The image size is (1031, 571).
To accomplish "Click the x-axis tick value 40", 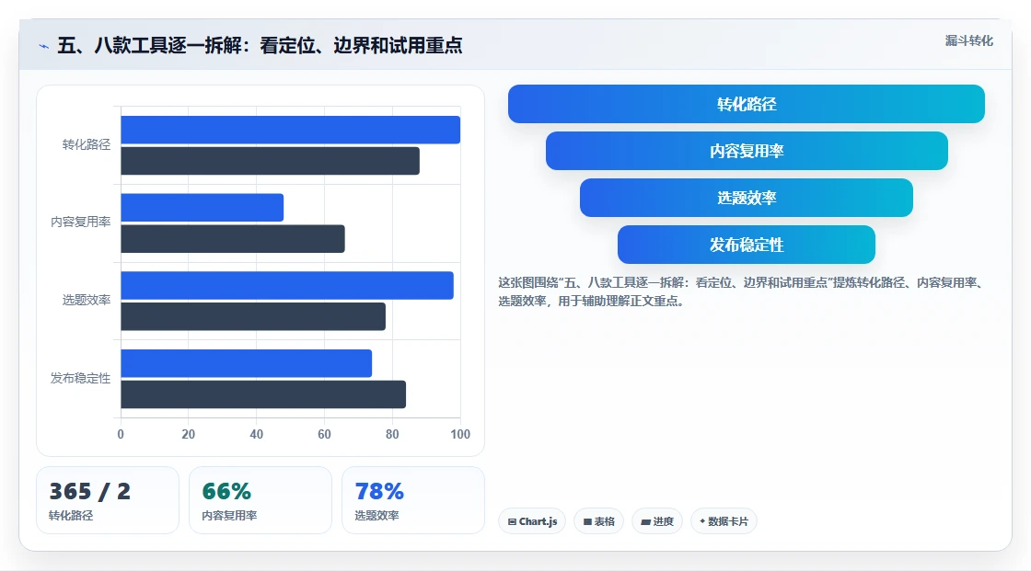I will coord(257,434).
